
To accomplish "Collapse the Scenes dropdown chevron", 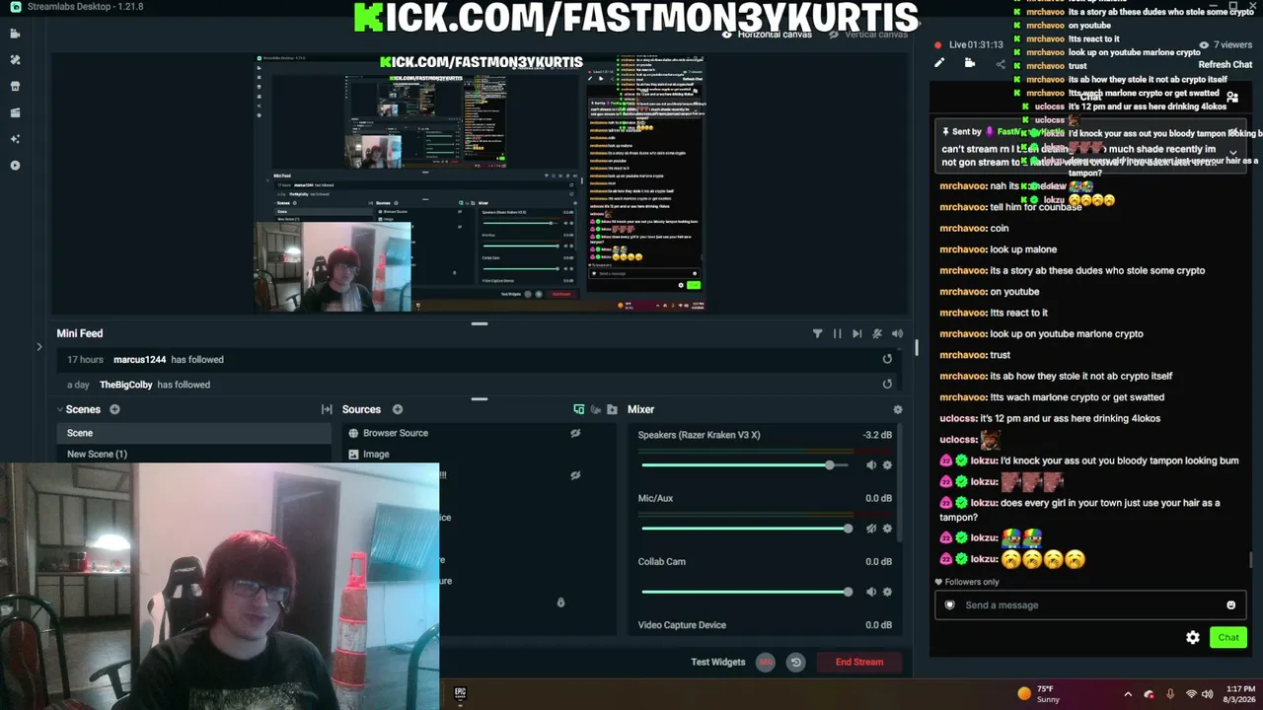I will coord(59,409).
